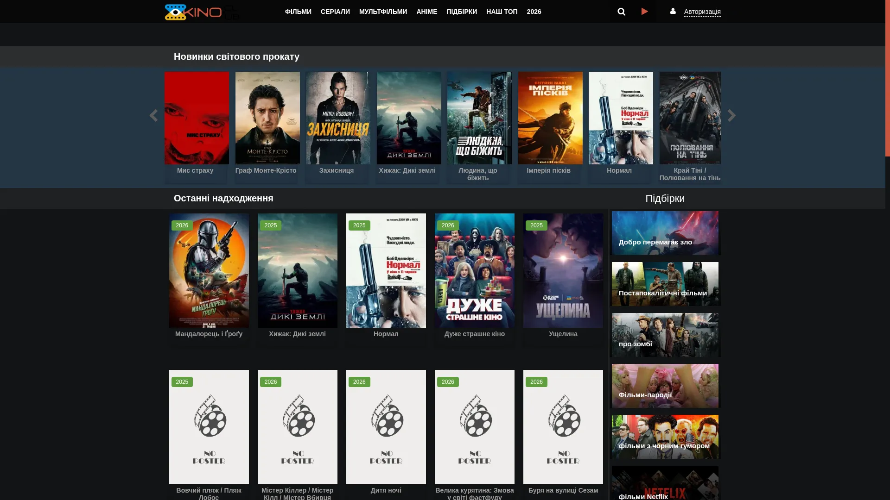This screenshot has height=500, width=890.
Task: Click the user profile icon
Action: (673, 11)
